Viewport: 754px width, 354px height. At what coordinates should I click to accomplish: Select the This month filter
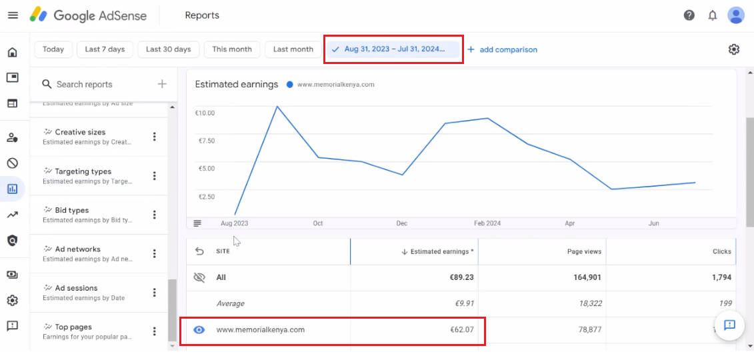232,49
